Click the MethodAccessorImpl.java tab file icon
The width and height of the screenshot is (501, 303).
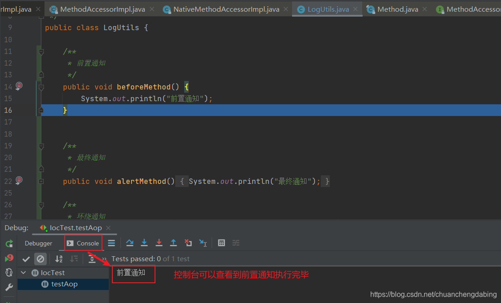click(53, 9)
